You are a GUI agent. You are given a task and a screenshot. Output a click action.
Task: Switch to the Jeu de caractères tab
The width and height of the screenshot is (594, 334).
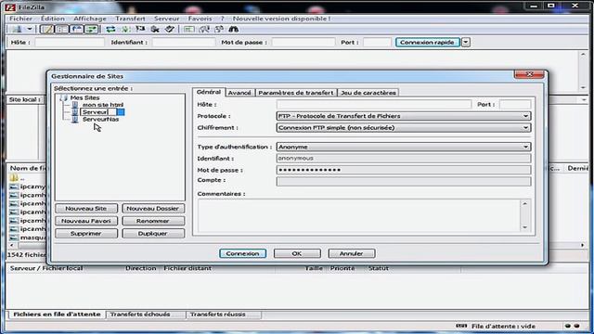tap(368, 93)
